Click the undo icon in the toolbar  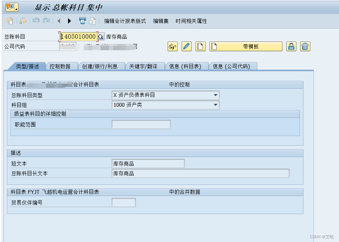point(36,21)
